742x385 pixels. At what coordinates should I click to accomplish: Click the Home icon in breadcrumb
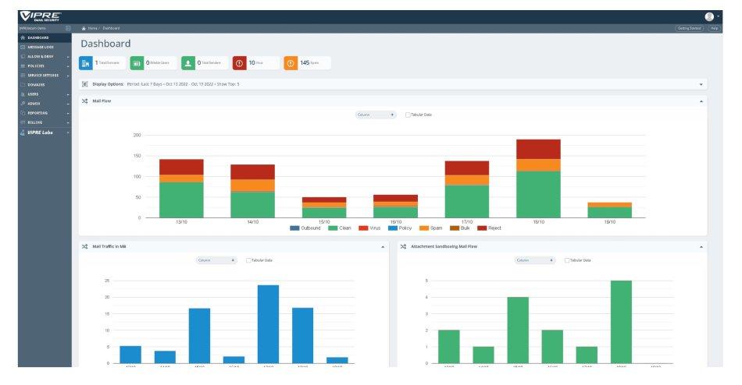point(84,28)
